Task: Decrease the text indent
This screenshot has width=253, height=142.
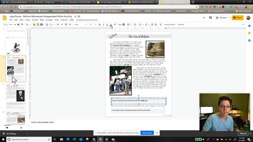Action: (152, 24)
